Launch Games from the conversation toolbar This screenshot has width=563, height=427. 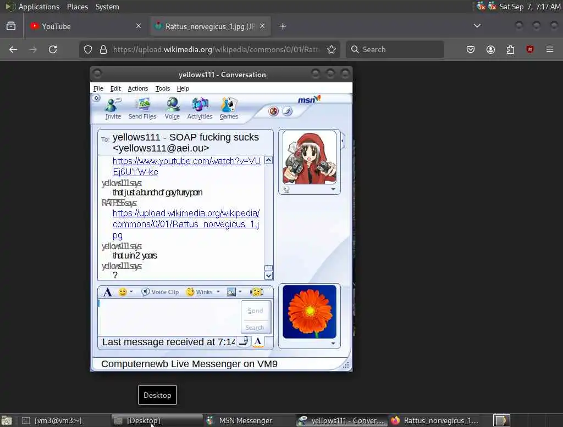[229, 108]
